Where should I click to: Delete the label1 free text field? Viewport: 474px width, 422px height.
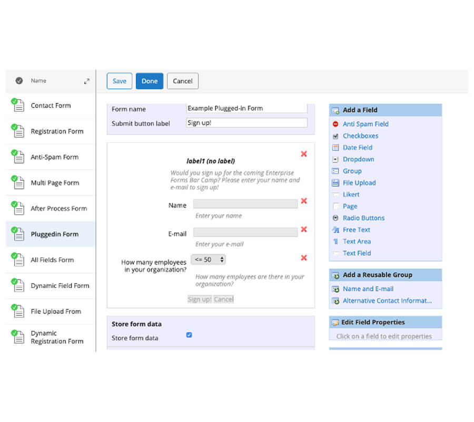tap(304, 154)
